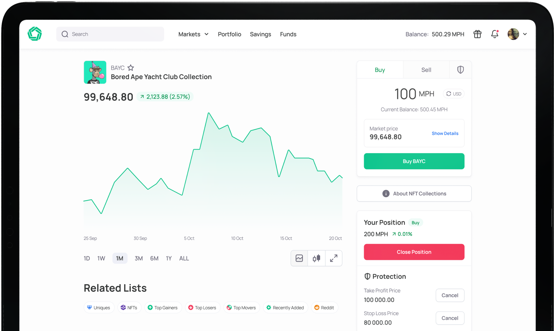Click the Buy position badge
This screenshot has width=554, height=331.
coord(415,223)
